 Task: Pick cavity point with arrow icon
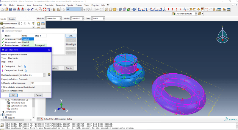coord(25,66)
